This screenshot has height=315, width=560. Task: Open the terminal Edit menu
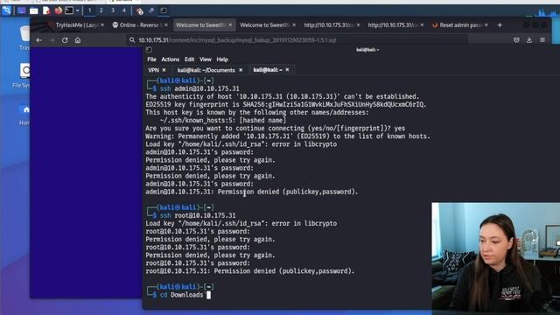tap(190, 59)
